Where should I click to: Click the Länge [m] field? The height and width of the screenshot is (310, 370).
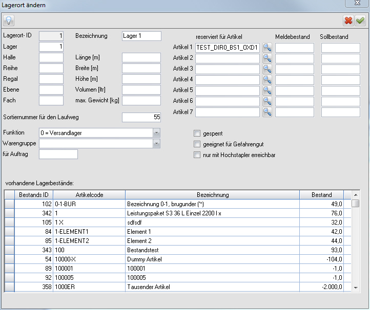[141, 57]
